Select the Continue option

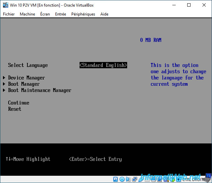[19, 103]
